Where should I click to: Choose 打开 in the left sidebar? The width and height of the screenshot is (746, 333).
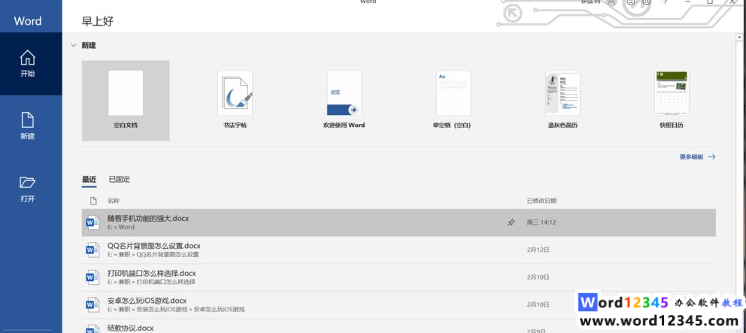28,189
